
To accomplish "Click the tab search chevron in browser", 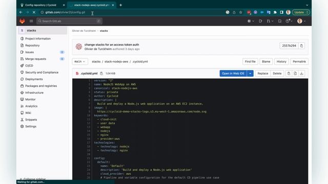I will 307,5.
